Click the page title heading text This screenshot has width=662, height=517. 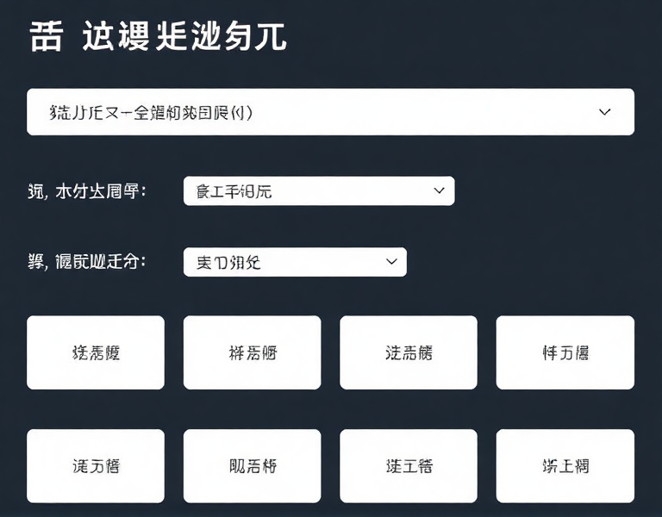point(184,37)
